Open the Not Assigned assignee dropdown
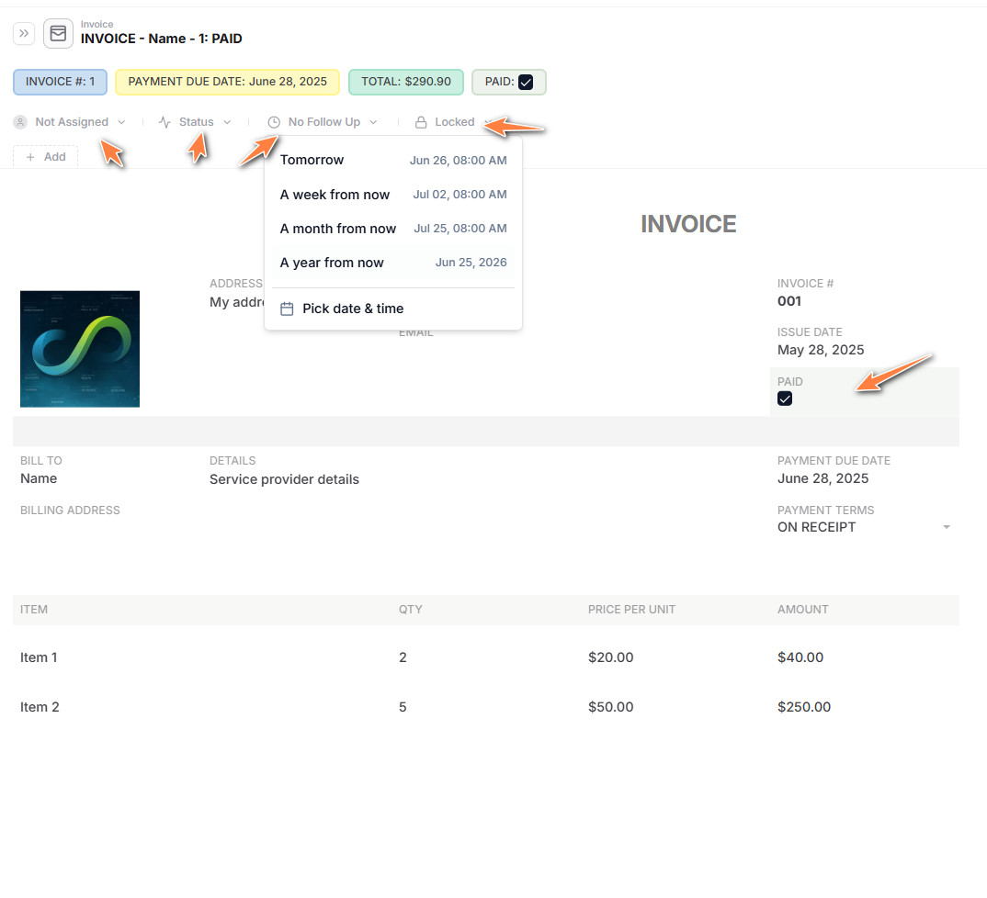The height and width of the screenshot is (898, 987). (70, 122)
